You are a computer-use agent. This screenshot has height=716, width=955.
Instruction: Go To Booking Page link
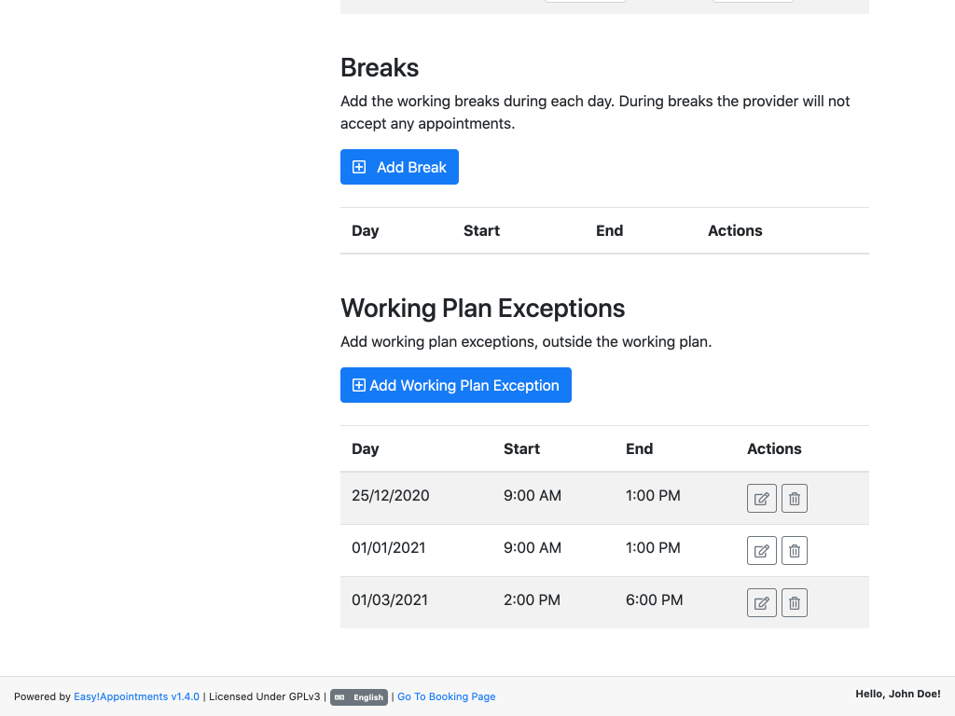click(447, 696)
